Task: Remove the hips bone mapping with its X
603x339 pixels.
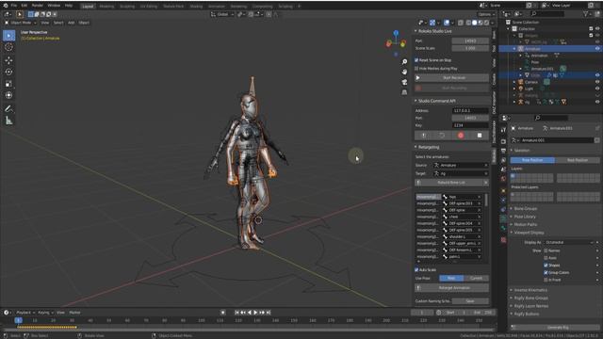Action: tap(480, 197)
